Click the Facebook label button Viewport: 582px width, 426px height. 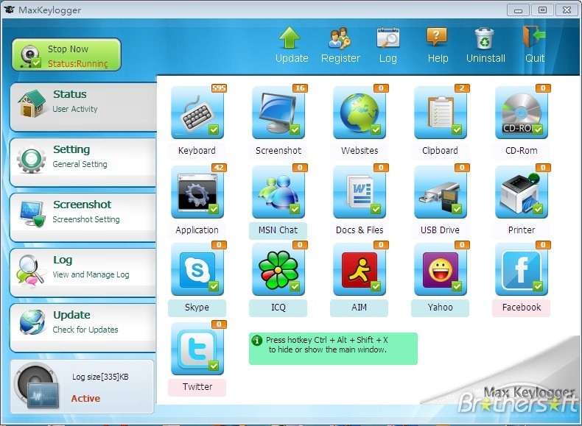click(x=522, y=308)
